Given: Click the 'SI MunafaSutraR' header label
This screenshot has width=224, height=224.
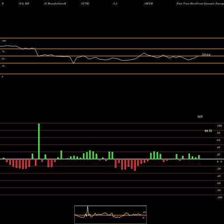Looking at the screenshot, I should (x=55, y=4).
